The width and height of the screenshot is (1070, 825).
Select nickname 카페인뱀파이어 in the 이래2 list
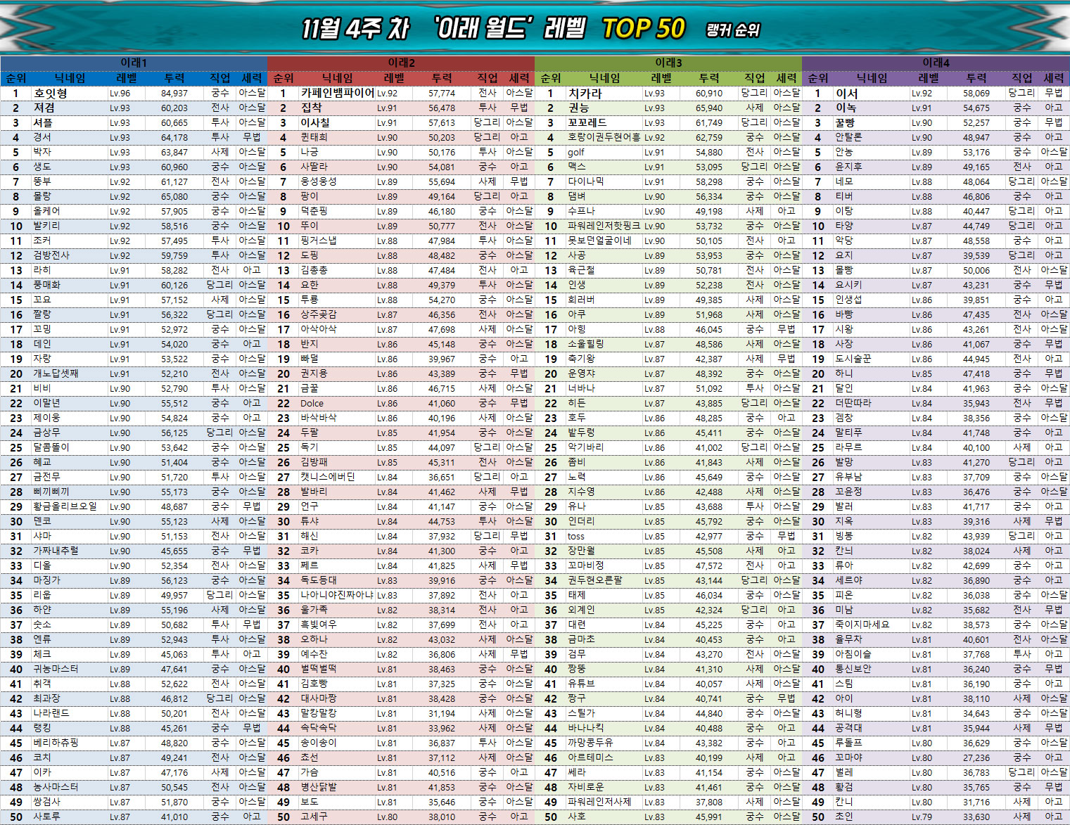337,93
